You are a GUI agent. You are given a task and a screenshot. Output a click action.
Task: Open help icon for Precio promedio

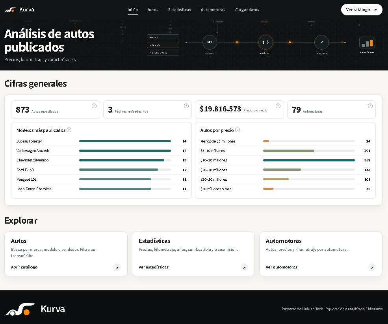(278, 106)
